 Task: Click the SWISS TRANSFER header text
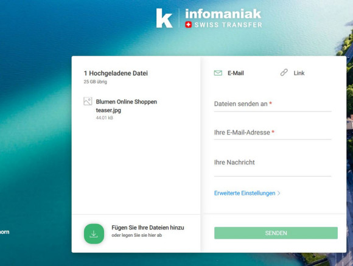pyautogui.click(x=228, y=25)
